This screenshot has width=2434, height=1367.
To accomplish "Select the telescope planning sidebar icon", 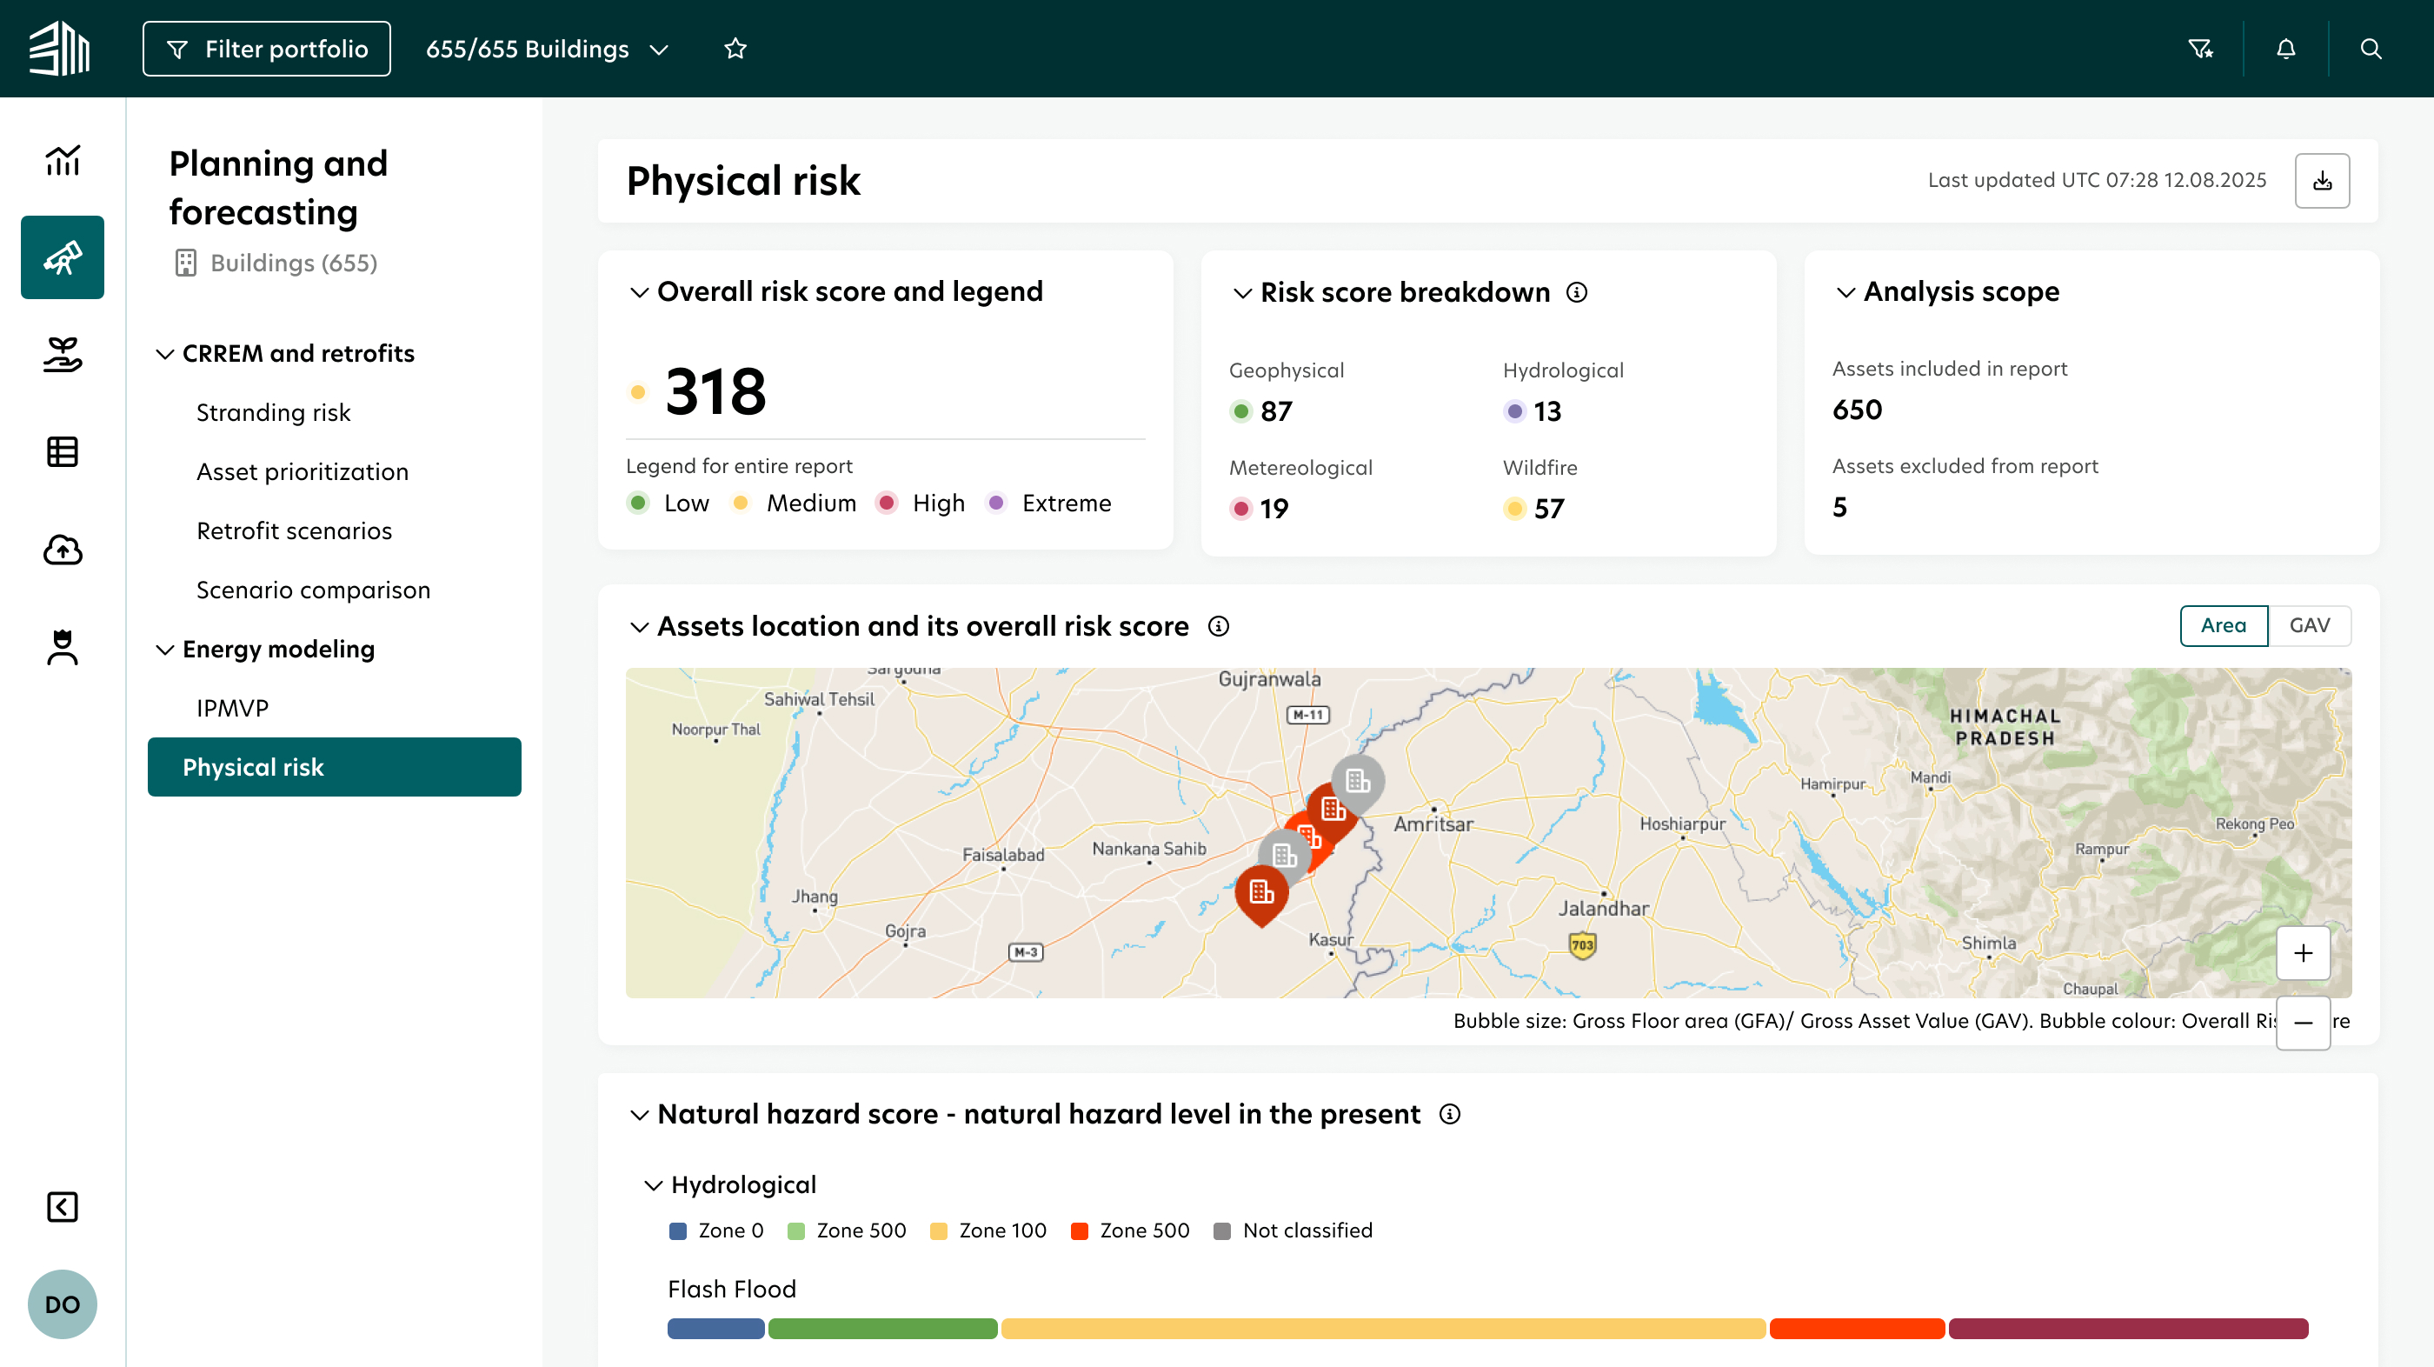I will pos(63,257).
